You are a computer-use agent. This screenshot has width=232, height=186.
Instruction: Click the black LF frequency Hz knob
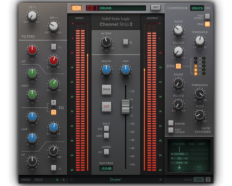[x=53, y=151]
